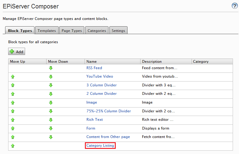Click the Category column header
Image resolution: width=239 pixels, height=154 pixels.
(x=212, y=62)
